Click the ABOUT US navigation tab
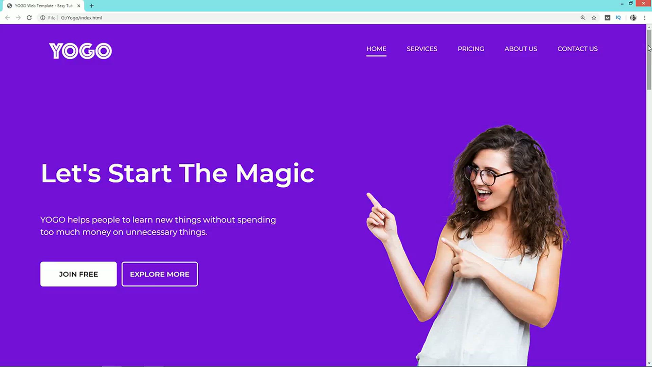 point(521,49)
